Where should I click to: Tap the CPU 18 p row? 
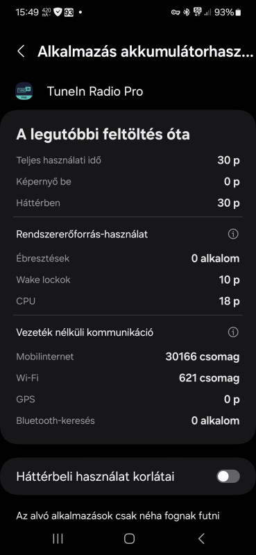click(128, 301)
